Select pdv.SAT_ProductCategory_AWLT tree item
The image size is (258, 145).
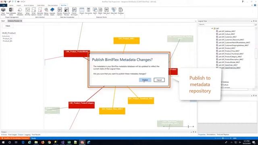pyautogui.click(x=230, y=56)
